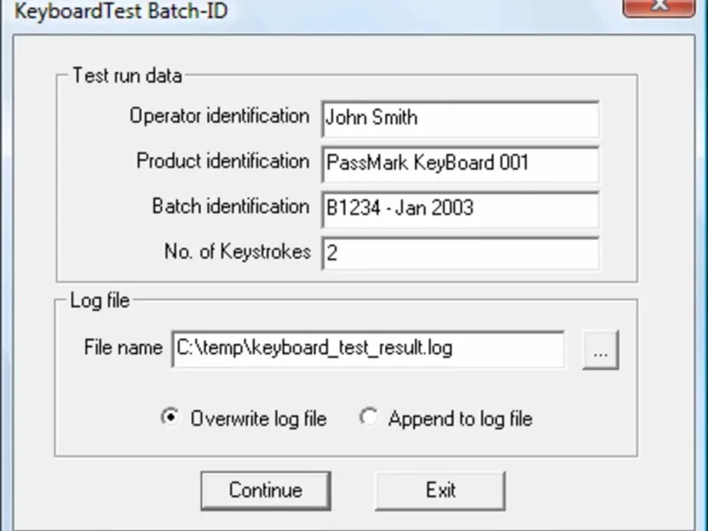Click the Operator identification label
This screenshot has height=531, width=708.
click(219, 116)
